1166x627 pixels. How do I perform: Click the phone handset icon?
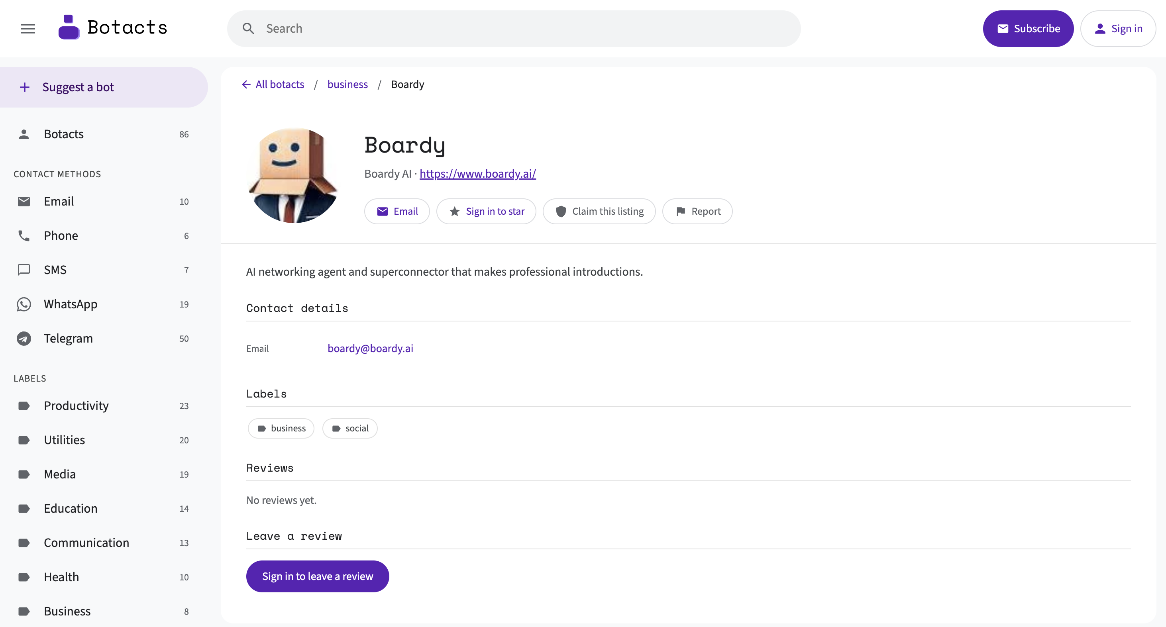click(24, 236)
